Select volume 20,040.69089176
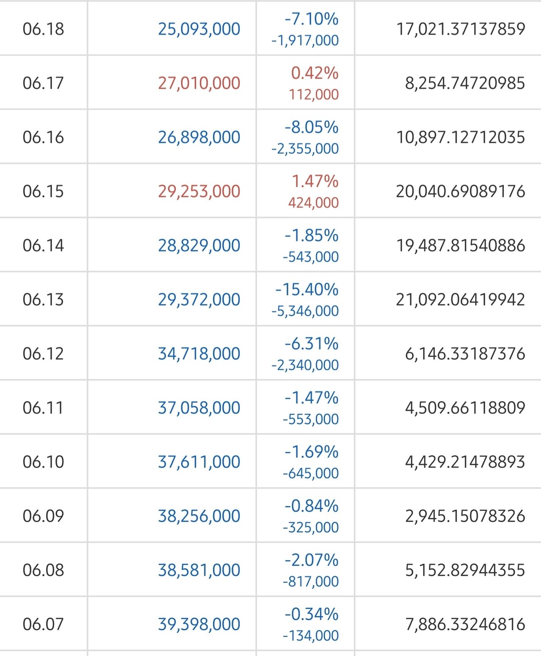The width and height of the screenshot is (541, 656). click(x=460, y=191)
